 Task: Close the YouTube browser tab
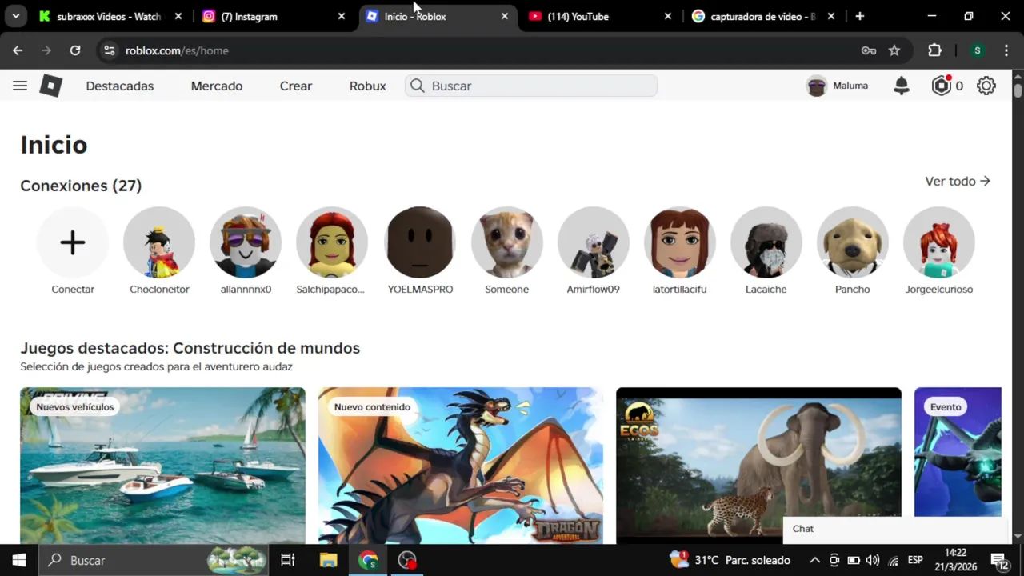pyautogui.click(x=668, y=16)
